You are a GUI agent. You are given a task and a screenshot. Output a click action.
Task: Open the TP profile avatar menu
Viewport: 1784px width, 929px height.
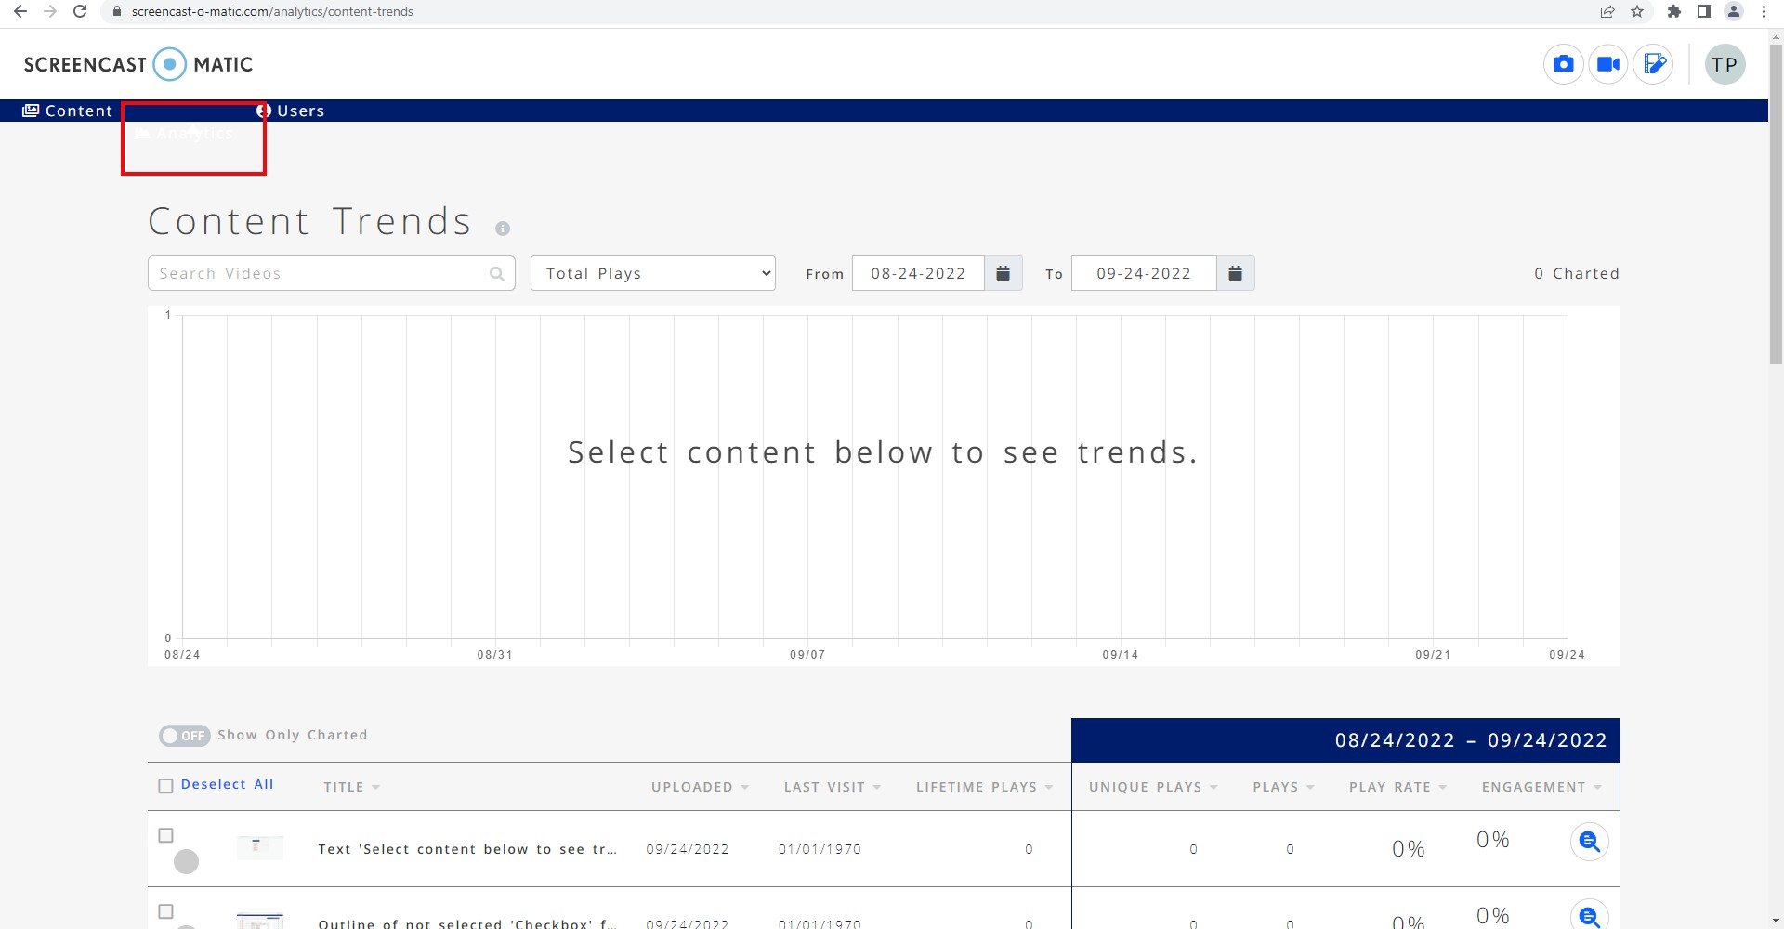click(x=1725, y=64)
